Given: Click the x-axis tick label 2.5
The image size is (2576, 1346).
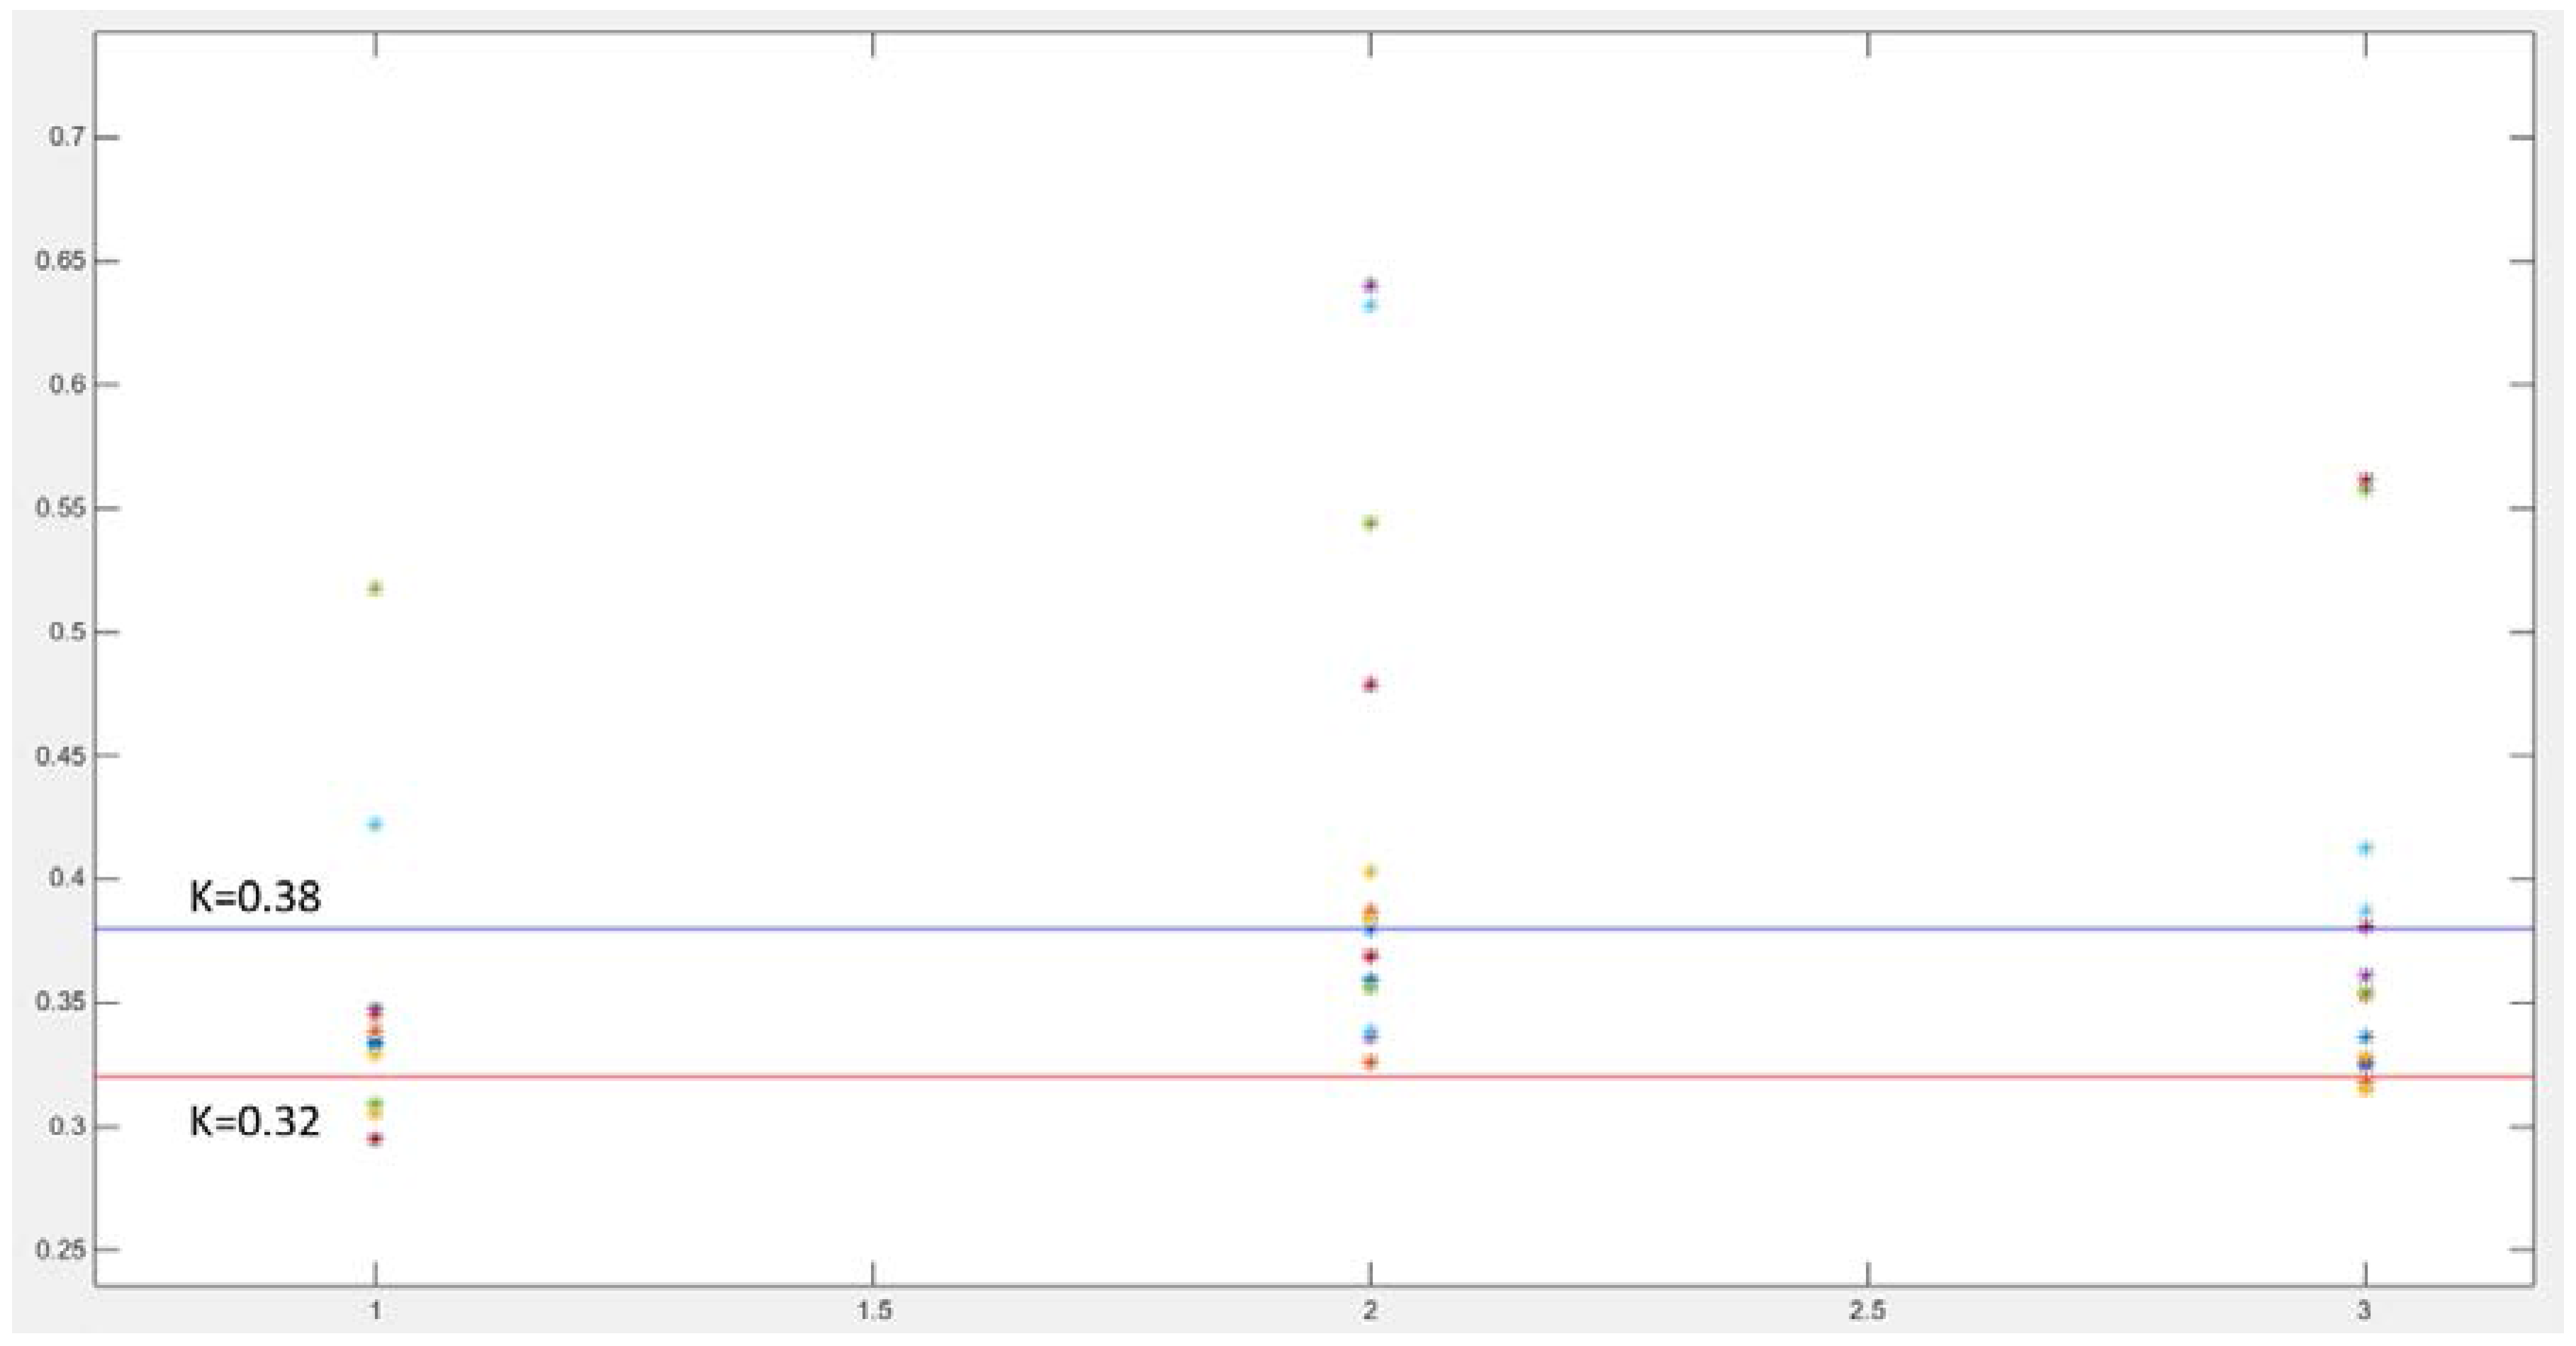Looking at the screenshot, I should [x=1867, y=1311].
